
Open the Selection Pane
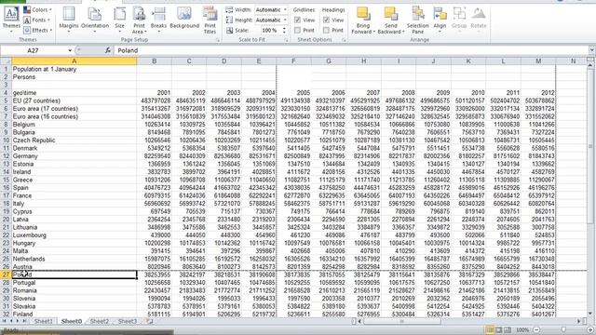418,20
